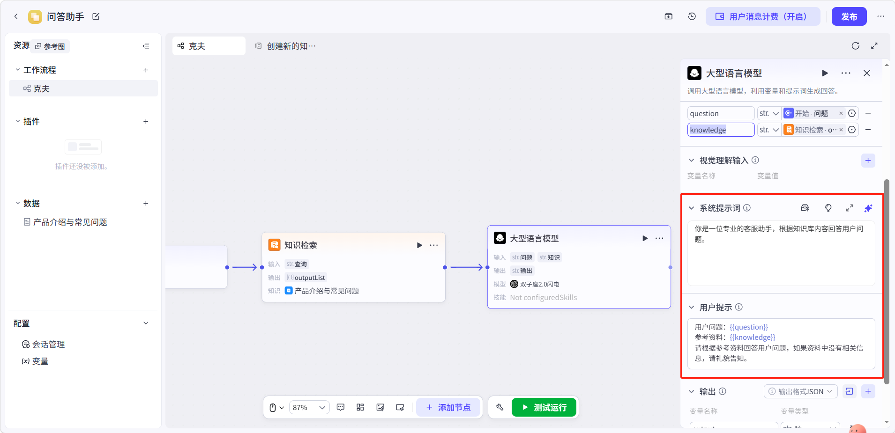895x433 pixels.
Task: Open prompt library icon in 系统提示词
Action: (x=805, y=208)
